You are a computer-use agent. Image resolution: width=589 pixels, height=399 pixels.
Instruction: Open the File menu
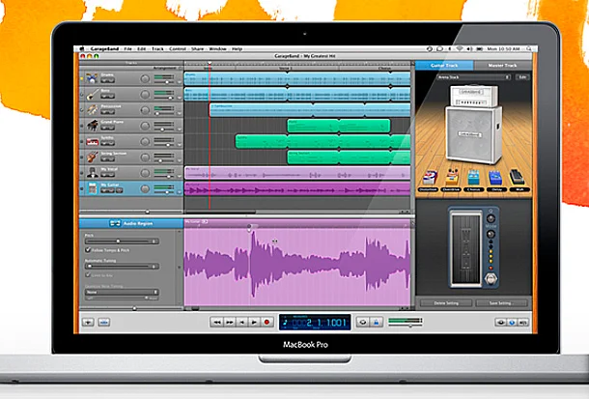127,49
